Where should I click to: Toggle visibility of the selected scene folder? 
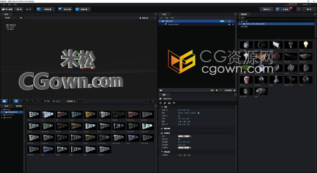229,21
